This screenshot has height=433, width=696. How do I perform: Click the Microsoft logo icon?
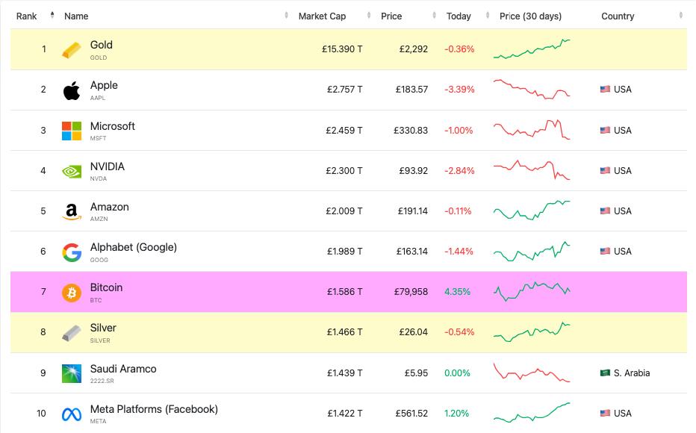pyautogui.click(x=72, y=131)
